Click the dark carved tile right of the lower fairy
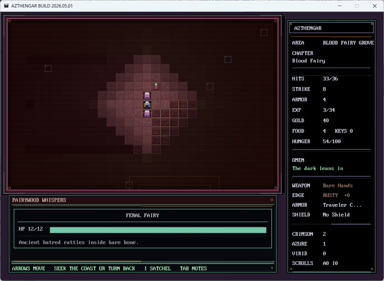The image size is (384, 281). click(156, 114)
